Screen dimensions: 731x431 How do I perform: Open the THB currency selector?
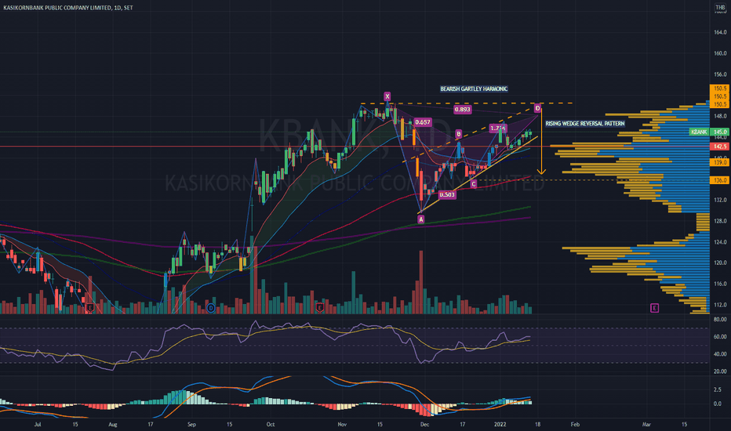720,7
